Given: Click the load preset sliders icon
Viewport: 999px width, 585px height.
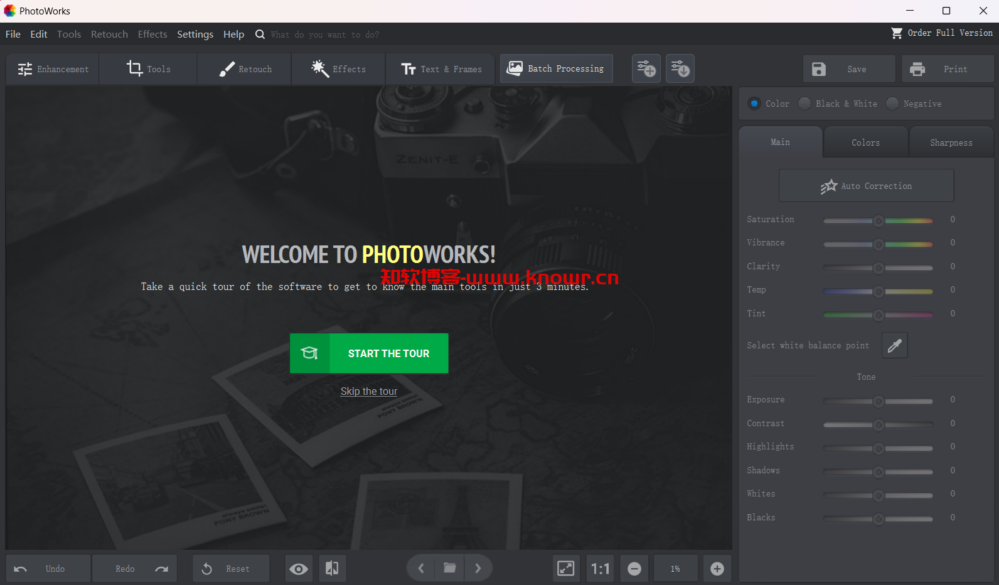Looking at the screenshot, I should pos(680,68).
